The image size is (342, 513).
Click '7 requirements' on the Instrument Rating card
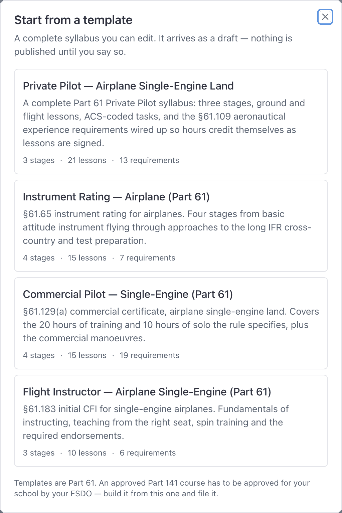tap(147, 258)
